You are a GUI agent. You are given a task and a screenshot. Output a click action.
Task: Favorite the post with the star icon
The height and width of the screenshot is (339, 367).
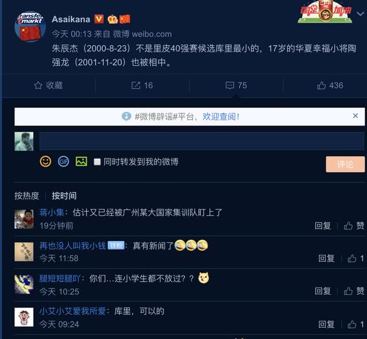coord(48,85)
